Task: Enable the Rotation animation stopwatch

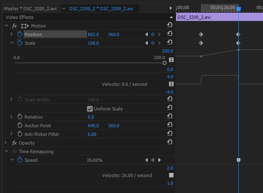Action: click(20, 117)
